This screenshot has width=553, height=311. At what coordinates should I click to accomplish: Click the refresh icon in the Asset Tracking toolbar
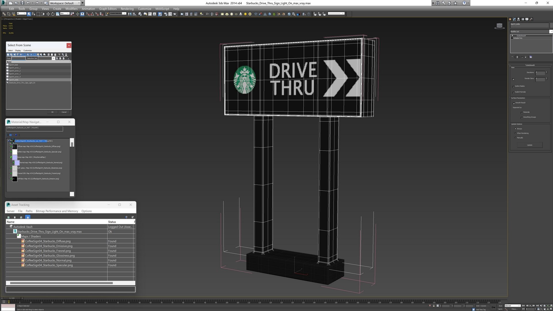(8, 217)
